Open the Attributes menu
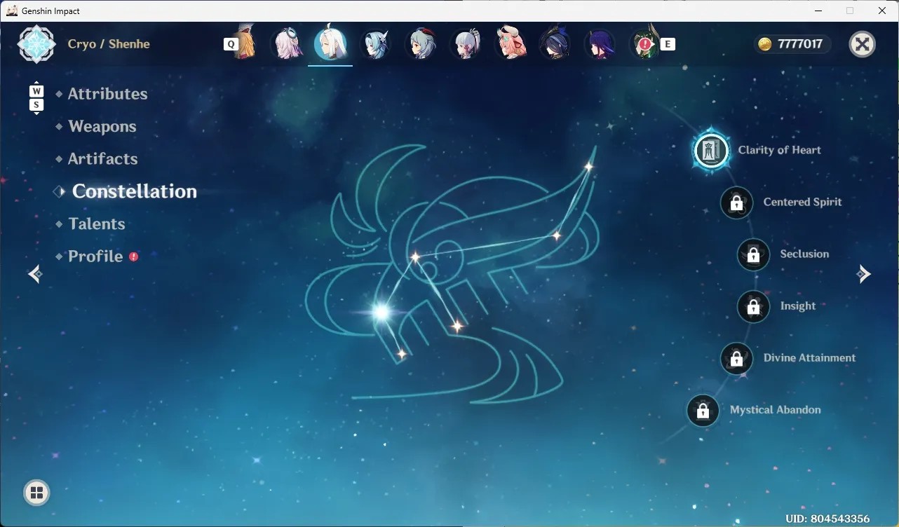899x527 pixels. [x=107, y=94]
